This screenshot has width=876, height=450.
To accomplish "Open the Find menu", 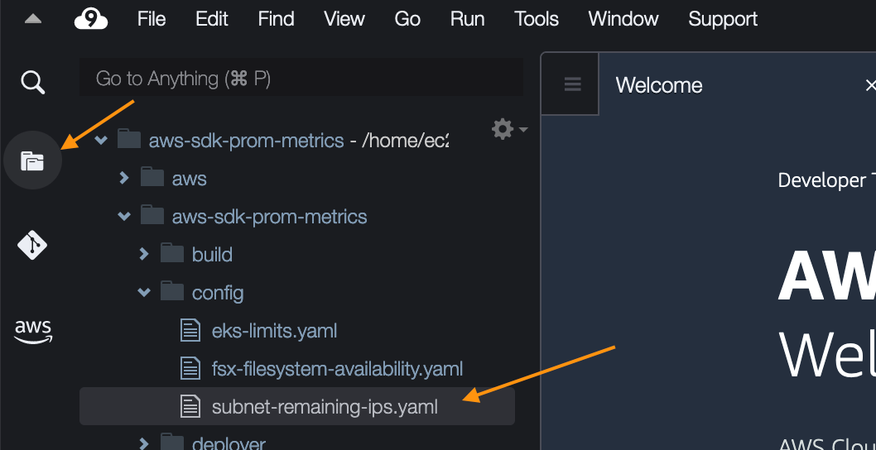I will tap(276, 19).
